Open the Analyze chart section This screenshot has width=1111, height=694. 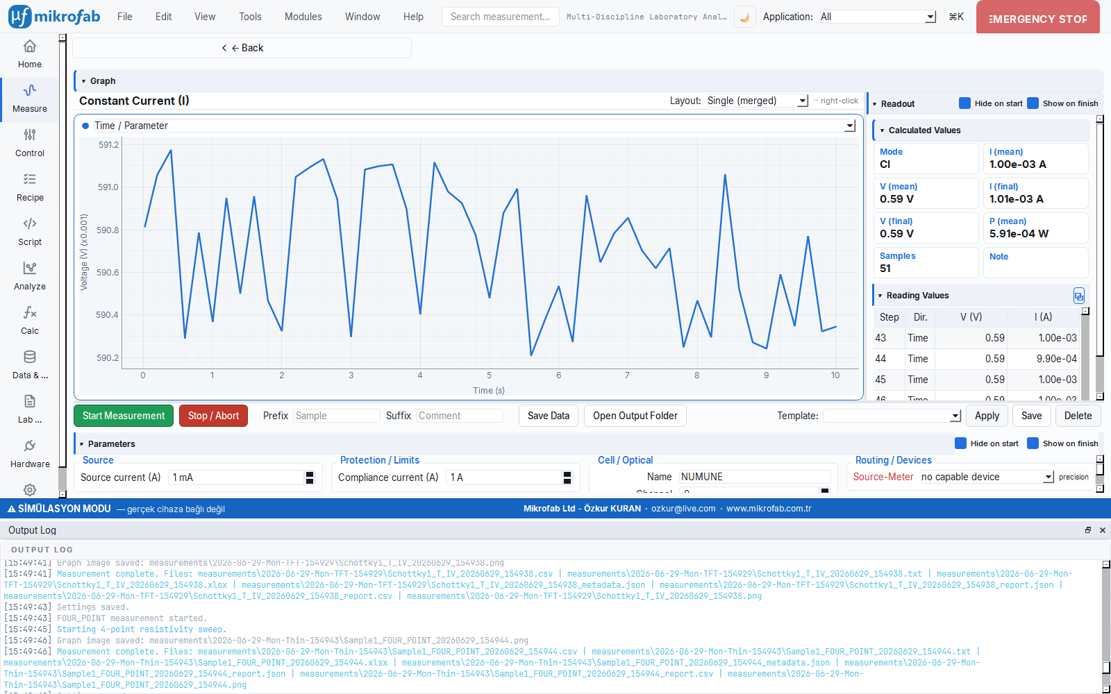[x=29, y=276]
